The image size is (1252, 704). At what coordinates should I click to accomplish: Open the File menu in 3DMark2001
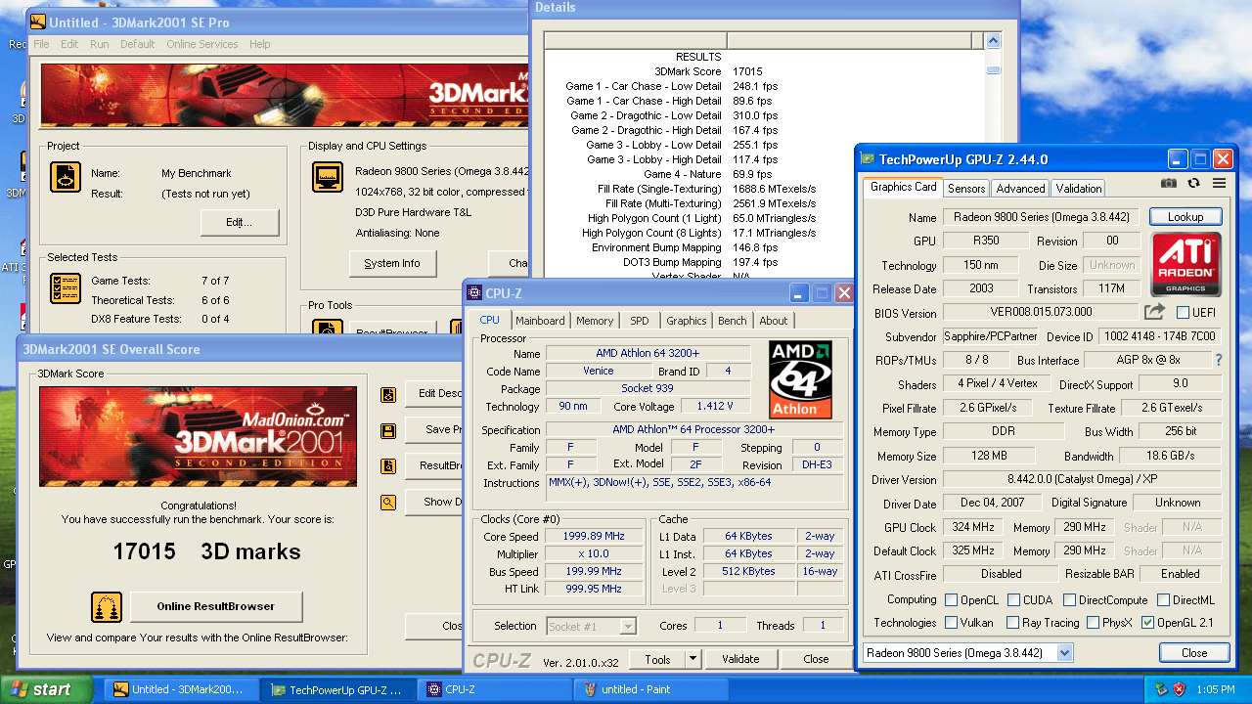[41, 44]
